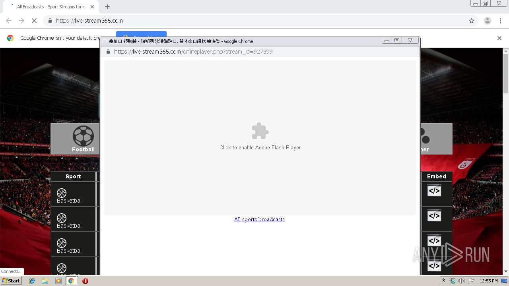Select the third Basketball row icon

coord(62,243)
